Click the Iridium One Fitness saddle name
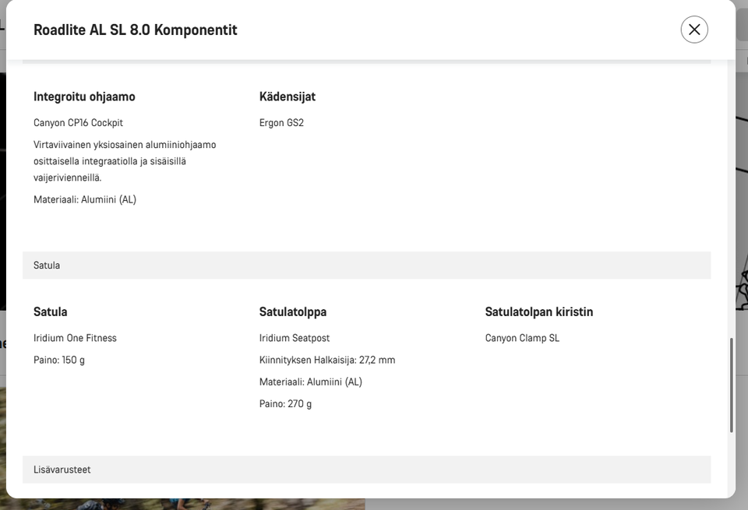The width and height of the screenshot is (748, 510). pos(75,338)
